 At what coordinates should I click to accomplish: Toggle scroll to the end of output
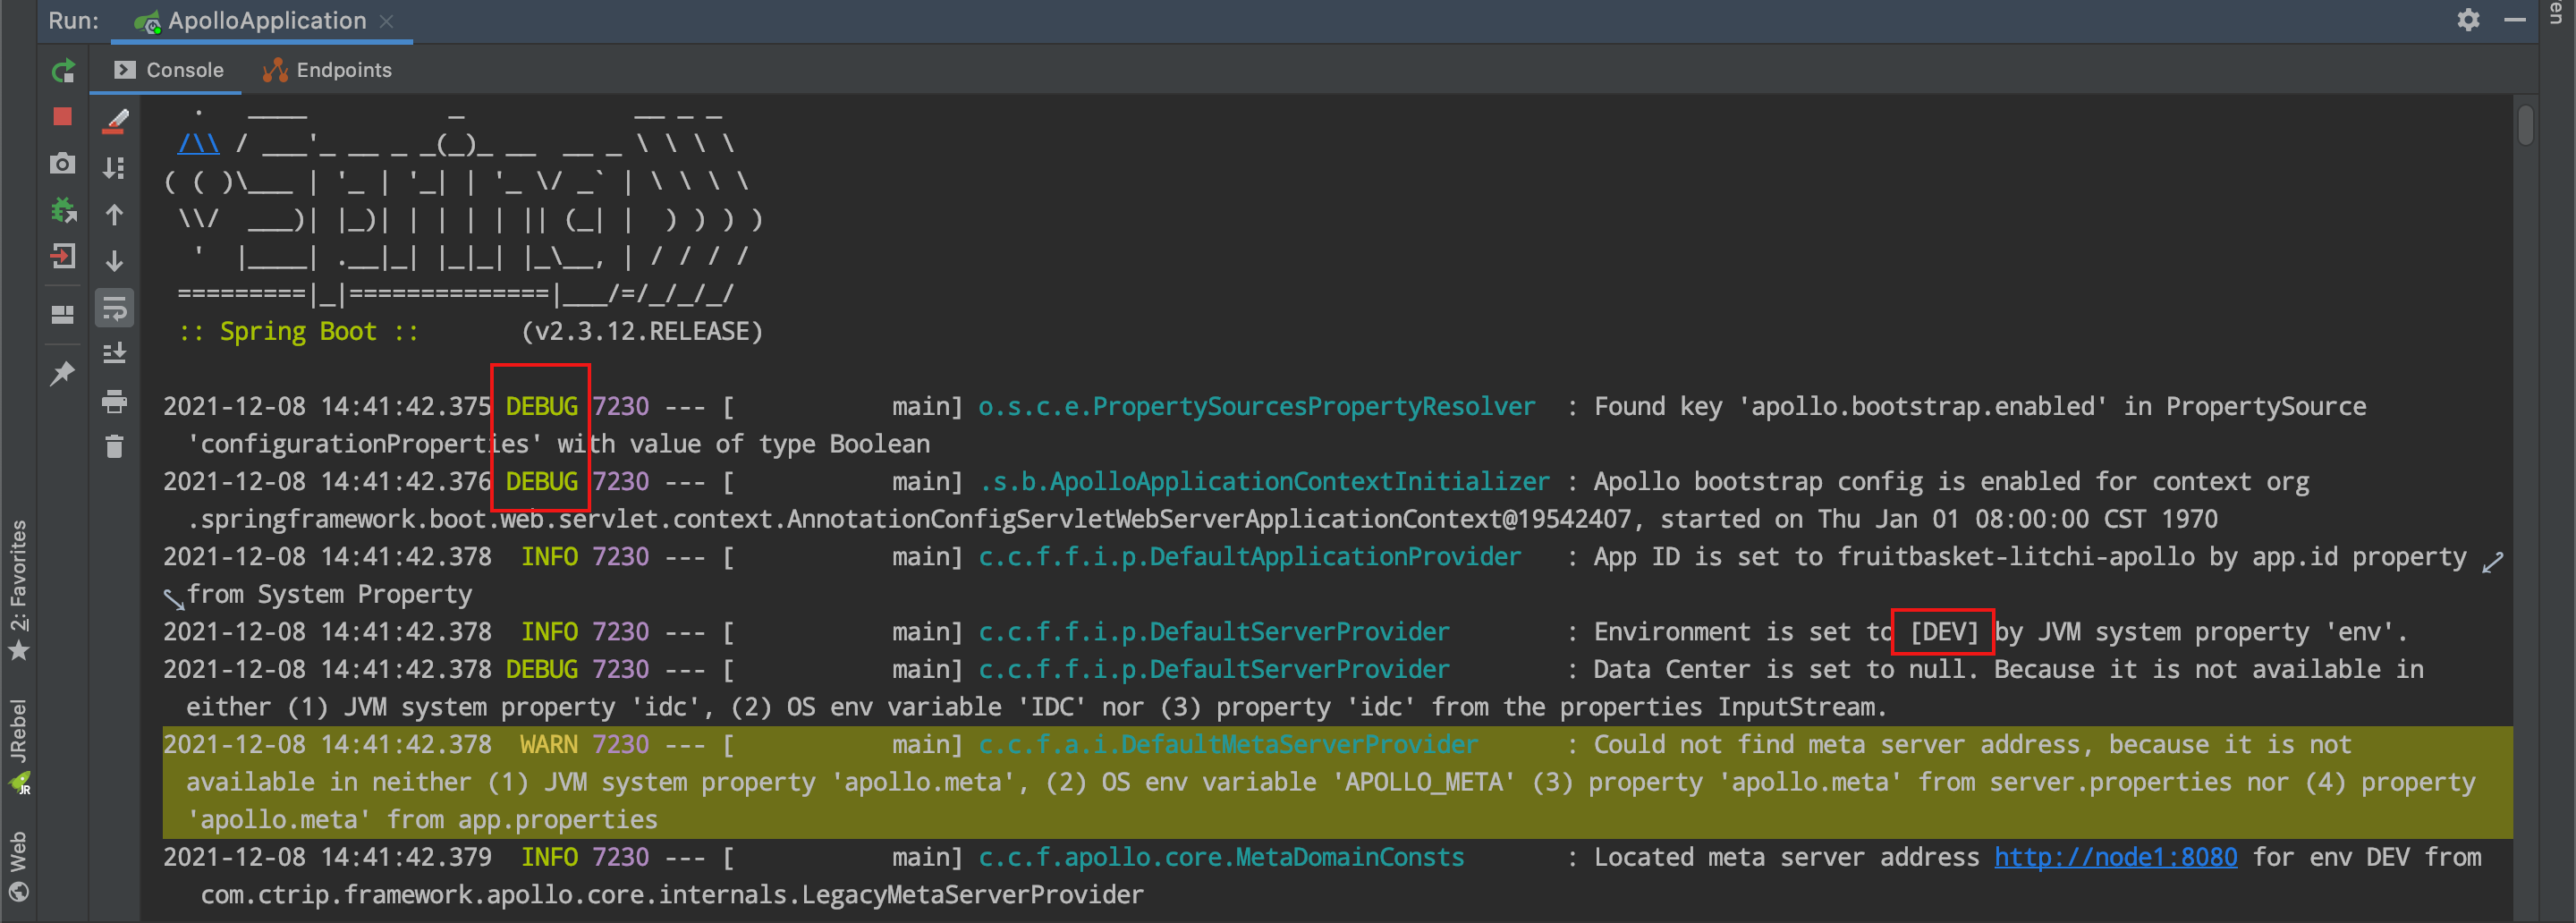(115, 352)
